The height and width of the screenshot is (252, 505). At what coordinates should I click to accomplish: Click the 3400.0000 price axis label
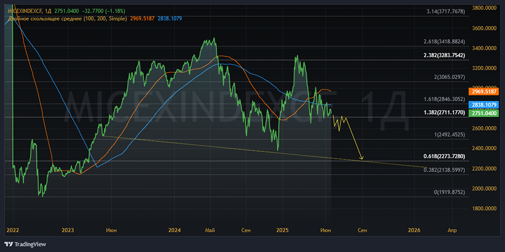pos(484,48)
